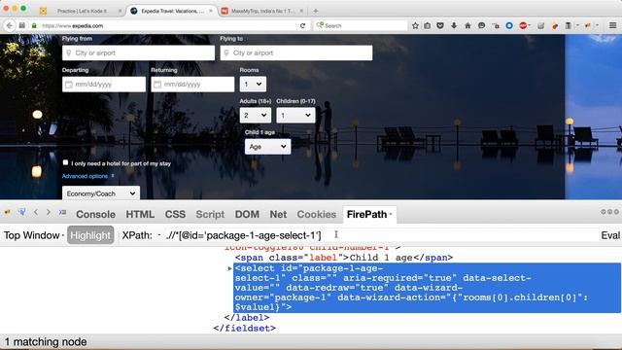Click the '1 matching node' status text

(46, 341)
